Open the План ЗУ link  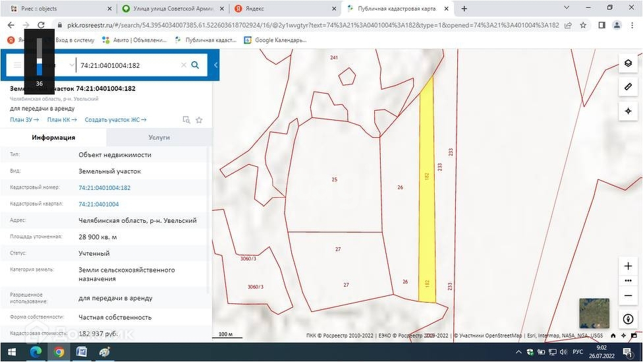pyautogui.click(x=24, y=119)
